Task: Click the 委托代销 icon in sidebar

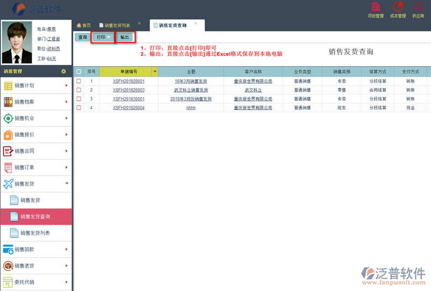Action: pos(8,282)
